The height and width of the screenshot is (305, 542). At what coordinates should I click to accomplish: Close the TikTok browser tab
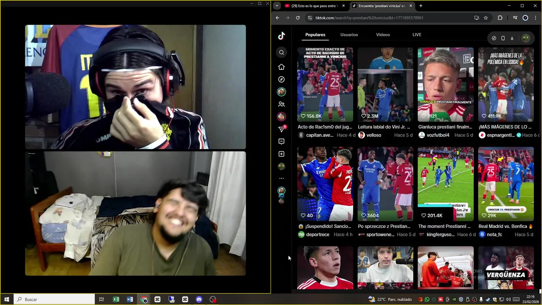(x=410, y=6)
